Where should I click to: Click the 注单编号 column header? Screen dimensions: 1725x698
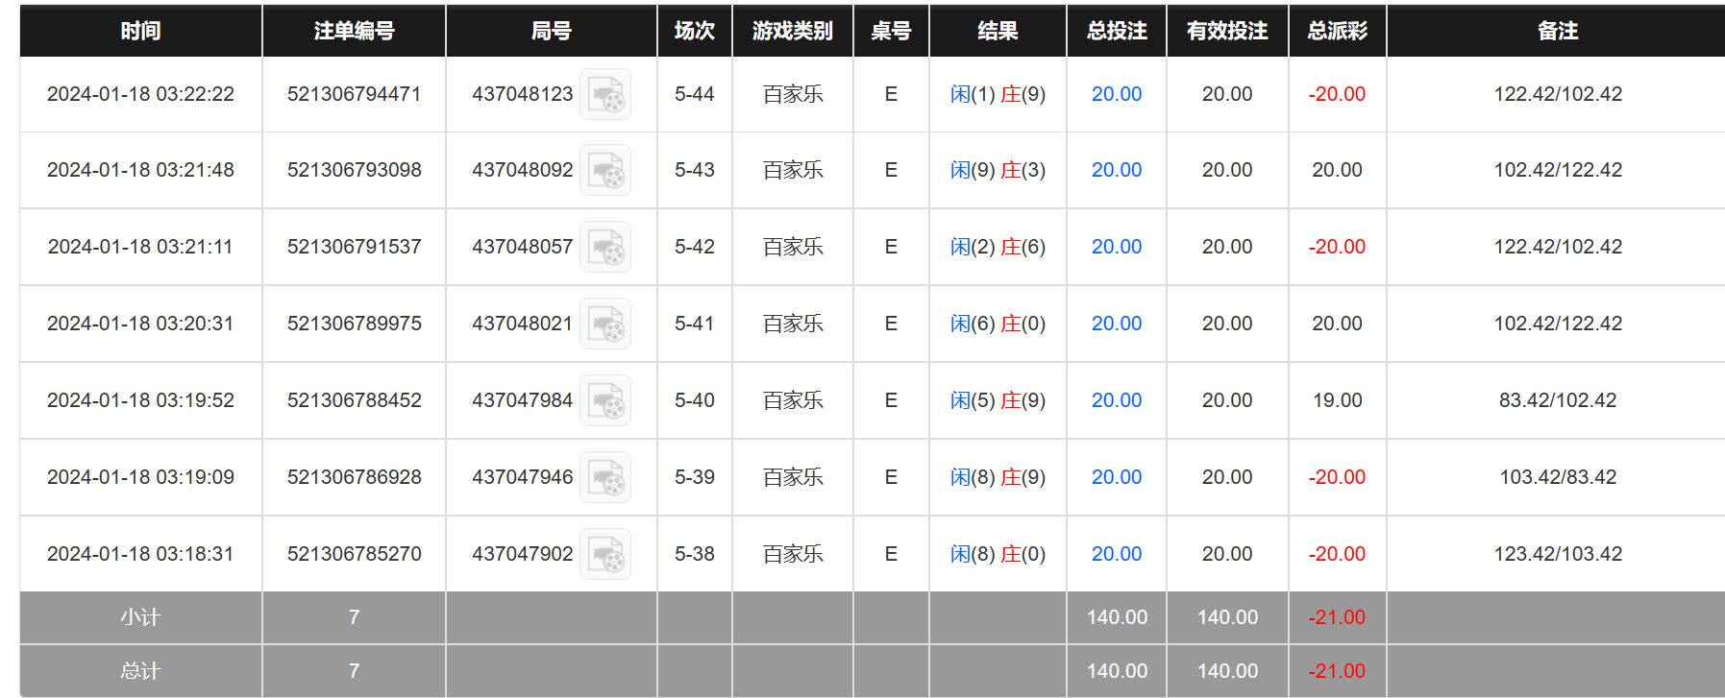tap(354, 31)
